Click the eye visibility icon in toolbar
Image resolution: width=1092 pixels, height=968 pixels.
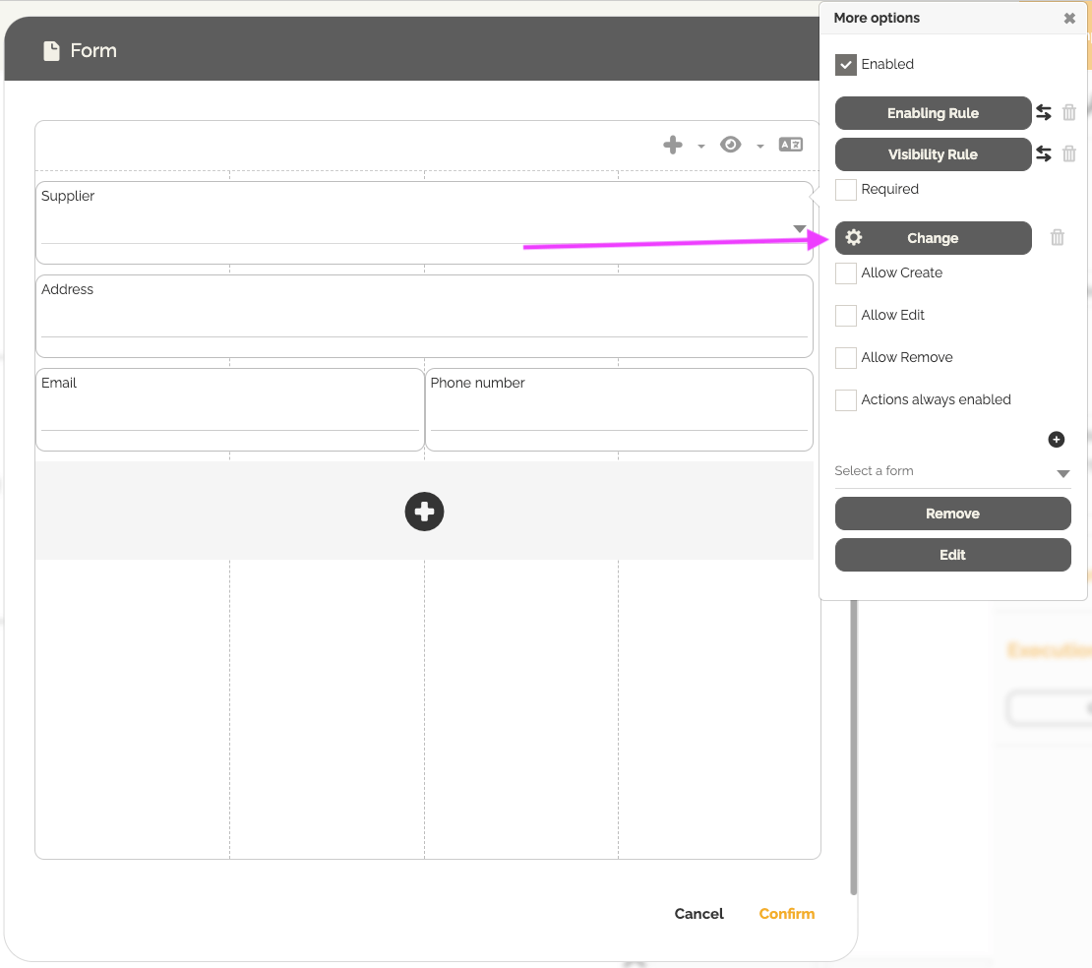point(730,145)
